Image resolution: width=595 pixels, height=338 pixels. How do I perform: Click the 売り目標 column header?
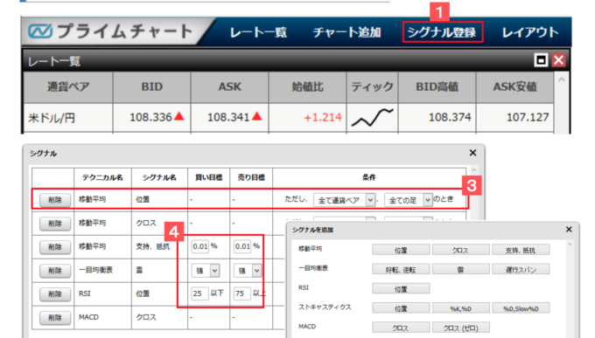coord(251,177)
